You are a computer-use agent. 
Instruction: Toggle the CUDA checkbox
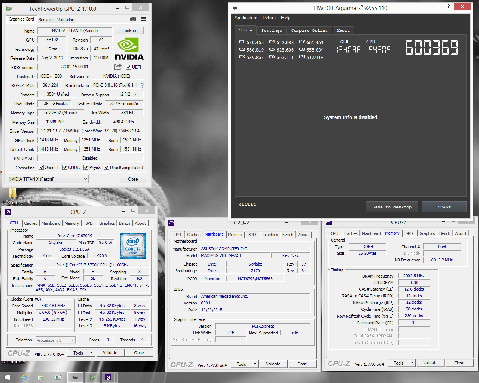(x=65, y=168)
